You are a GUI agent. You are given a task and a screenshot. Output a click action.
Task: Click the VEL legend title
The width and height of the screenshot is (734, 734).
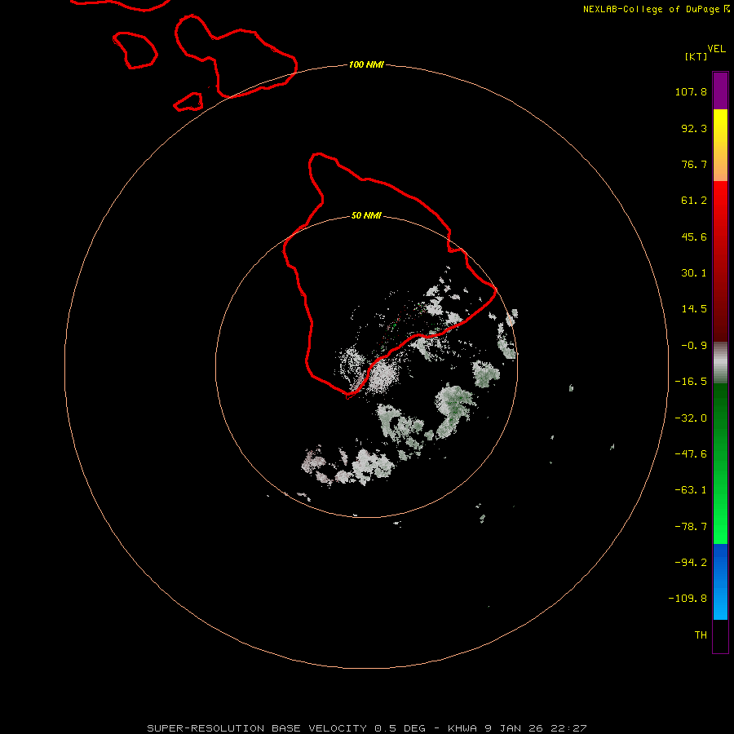coord(716,49)
